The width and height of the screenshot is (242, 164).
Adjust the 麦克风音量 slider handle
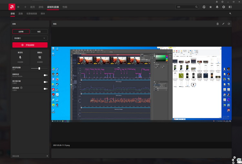click(x=39, y=68)
